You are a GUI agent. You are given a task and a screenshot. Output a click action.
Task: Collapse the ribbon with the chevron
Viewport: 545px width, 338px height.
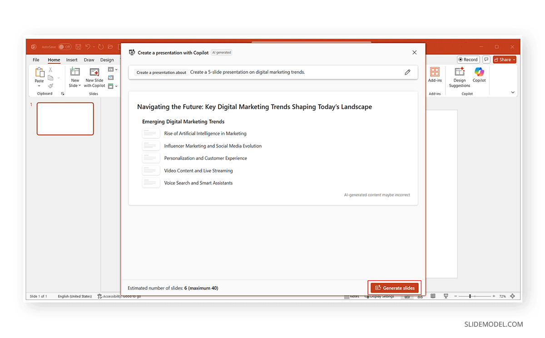point(513,92)
